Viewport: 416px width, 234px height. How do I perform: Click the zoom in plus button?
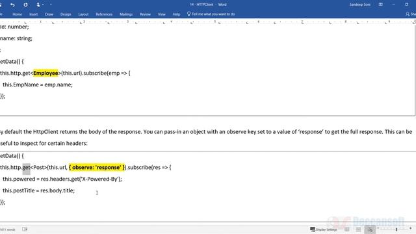tap(410, 228)
